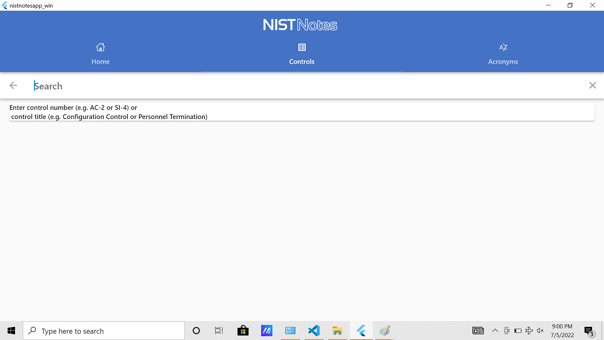
Task: Open Cortana circle icon in taskbar
Action: click(x=196, y=331)
